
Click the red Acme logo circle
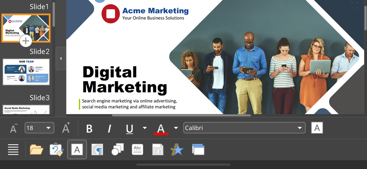coord(110,14)
